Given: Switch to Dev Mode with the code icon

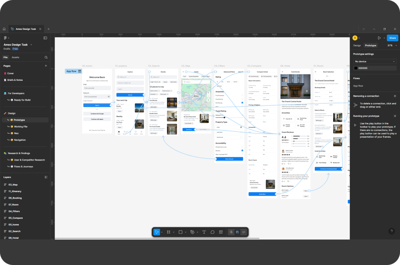Looking at the screenshot, I should (244, 232).
